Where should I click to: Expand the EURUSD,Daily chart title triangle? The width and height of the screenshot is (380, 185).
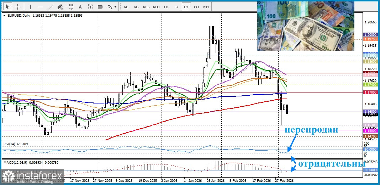click(x=4, y=16)
